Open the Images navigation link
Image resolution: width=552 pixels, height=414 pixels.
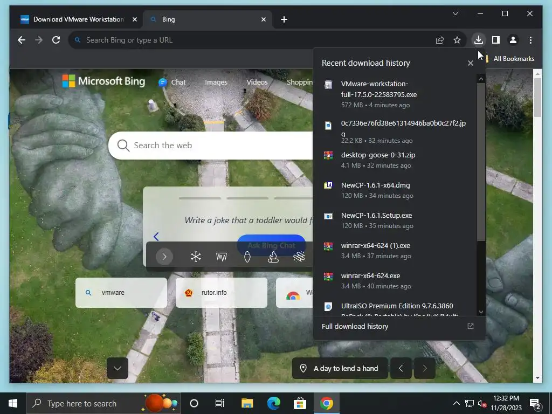point(216,82)
